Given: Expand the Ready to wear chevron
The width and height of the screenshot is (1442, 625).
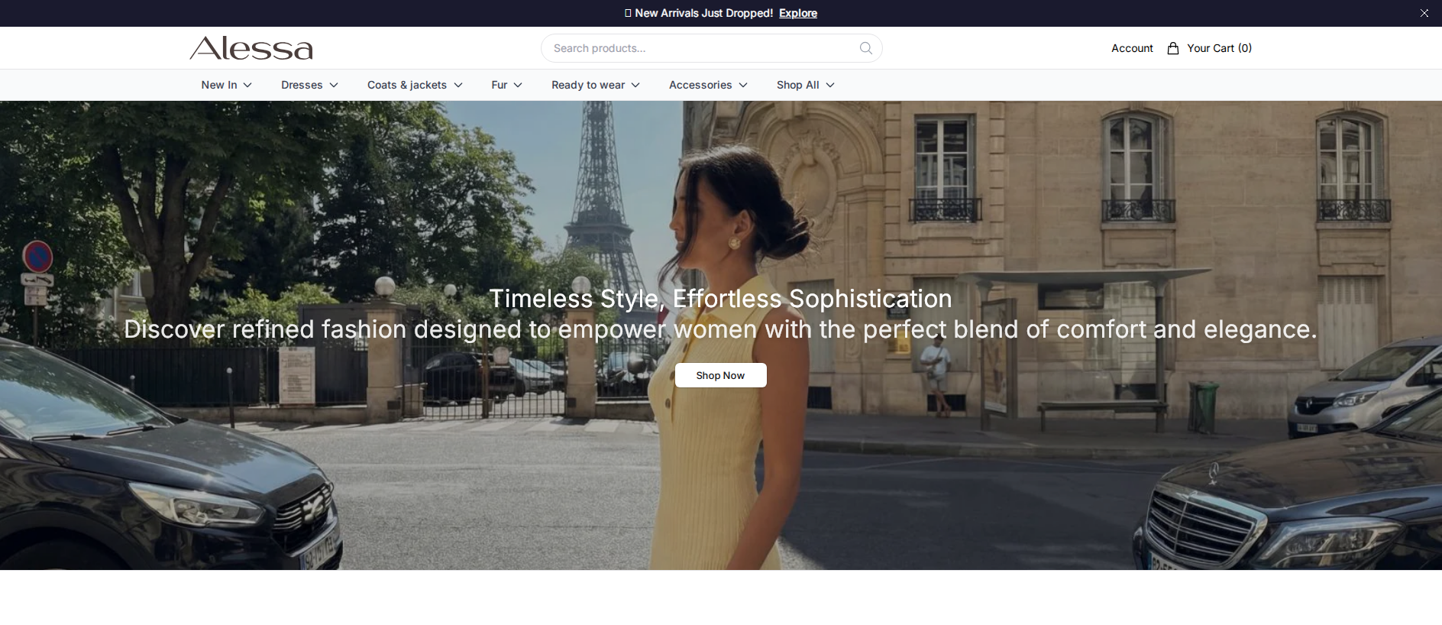Looking at the screenshot, I should point(635,85).
